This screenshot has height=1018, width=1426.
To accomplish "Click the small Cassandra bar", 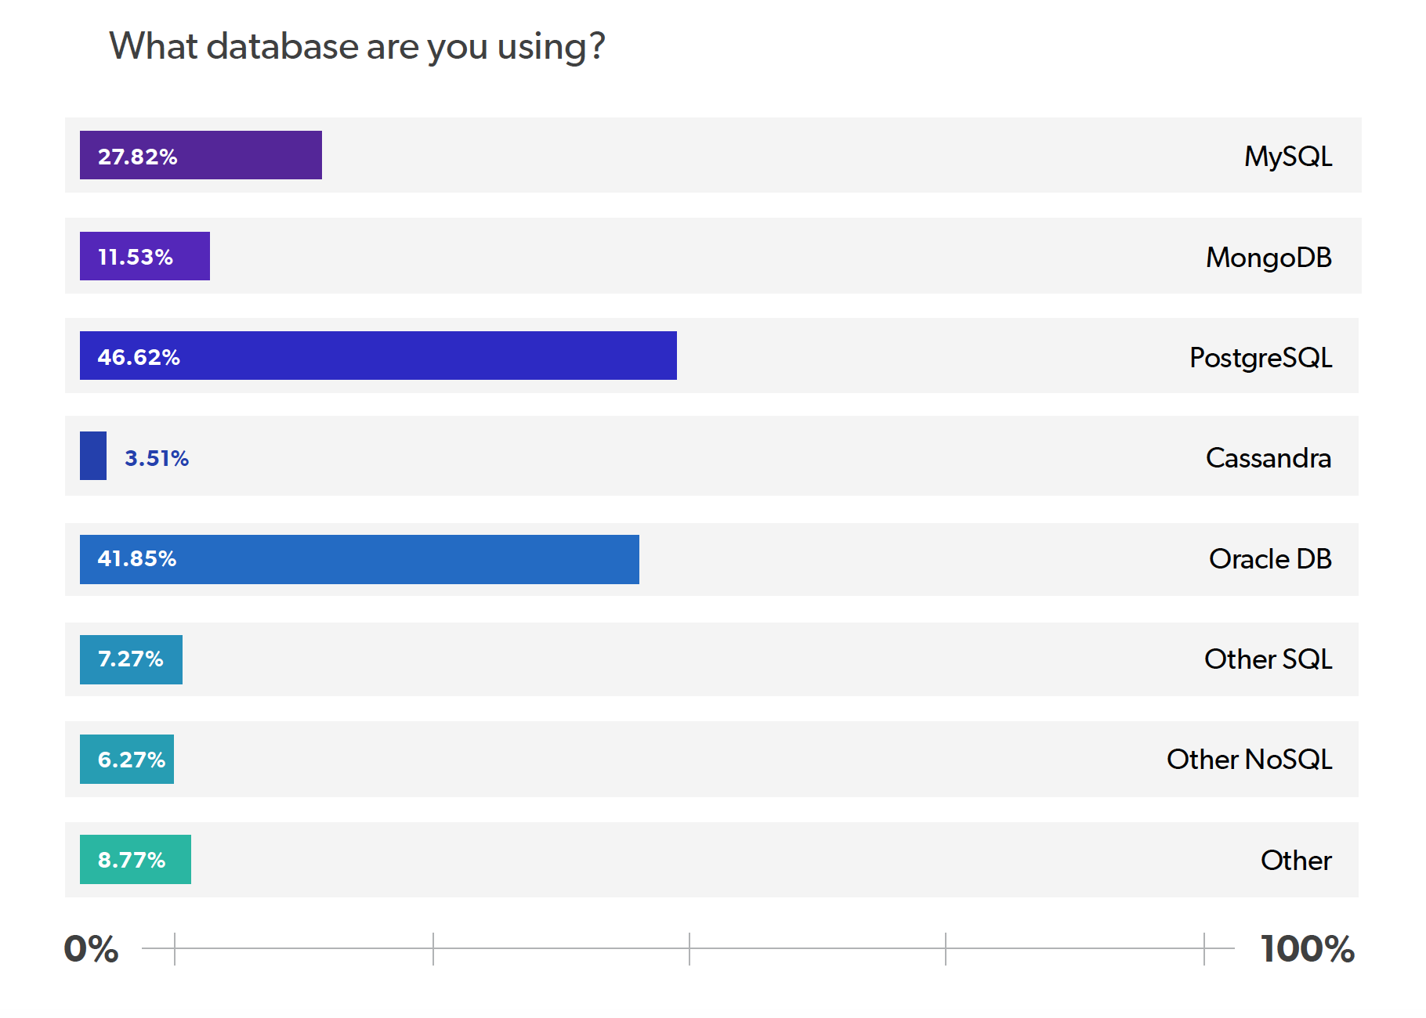I will (x=93, y=456).
